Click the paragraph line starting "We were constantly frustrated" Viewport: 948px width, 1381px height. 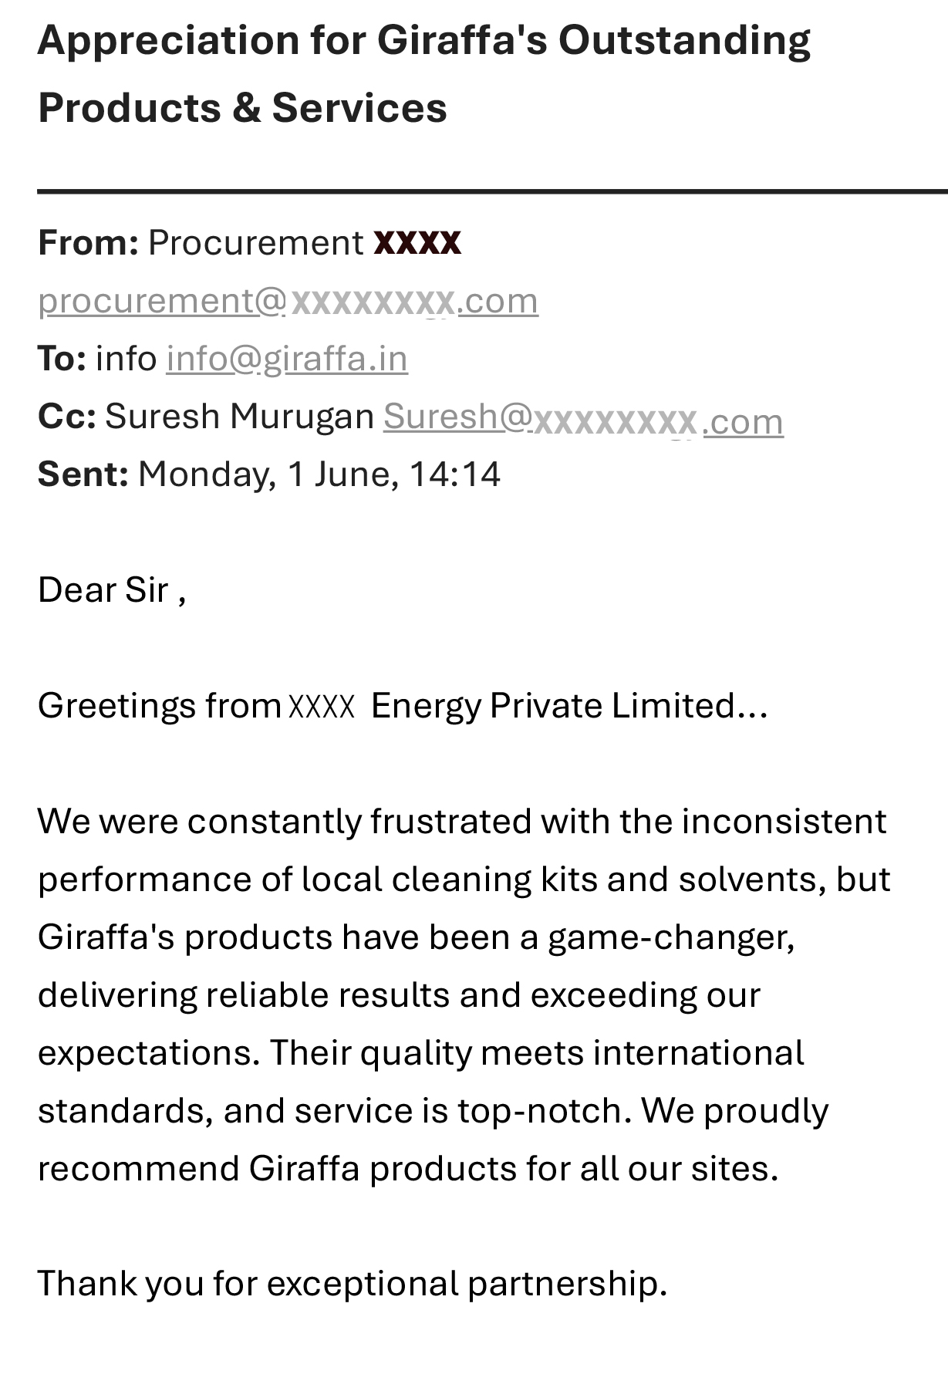pos(462,822)
